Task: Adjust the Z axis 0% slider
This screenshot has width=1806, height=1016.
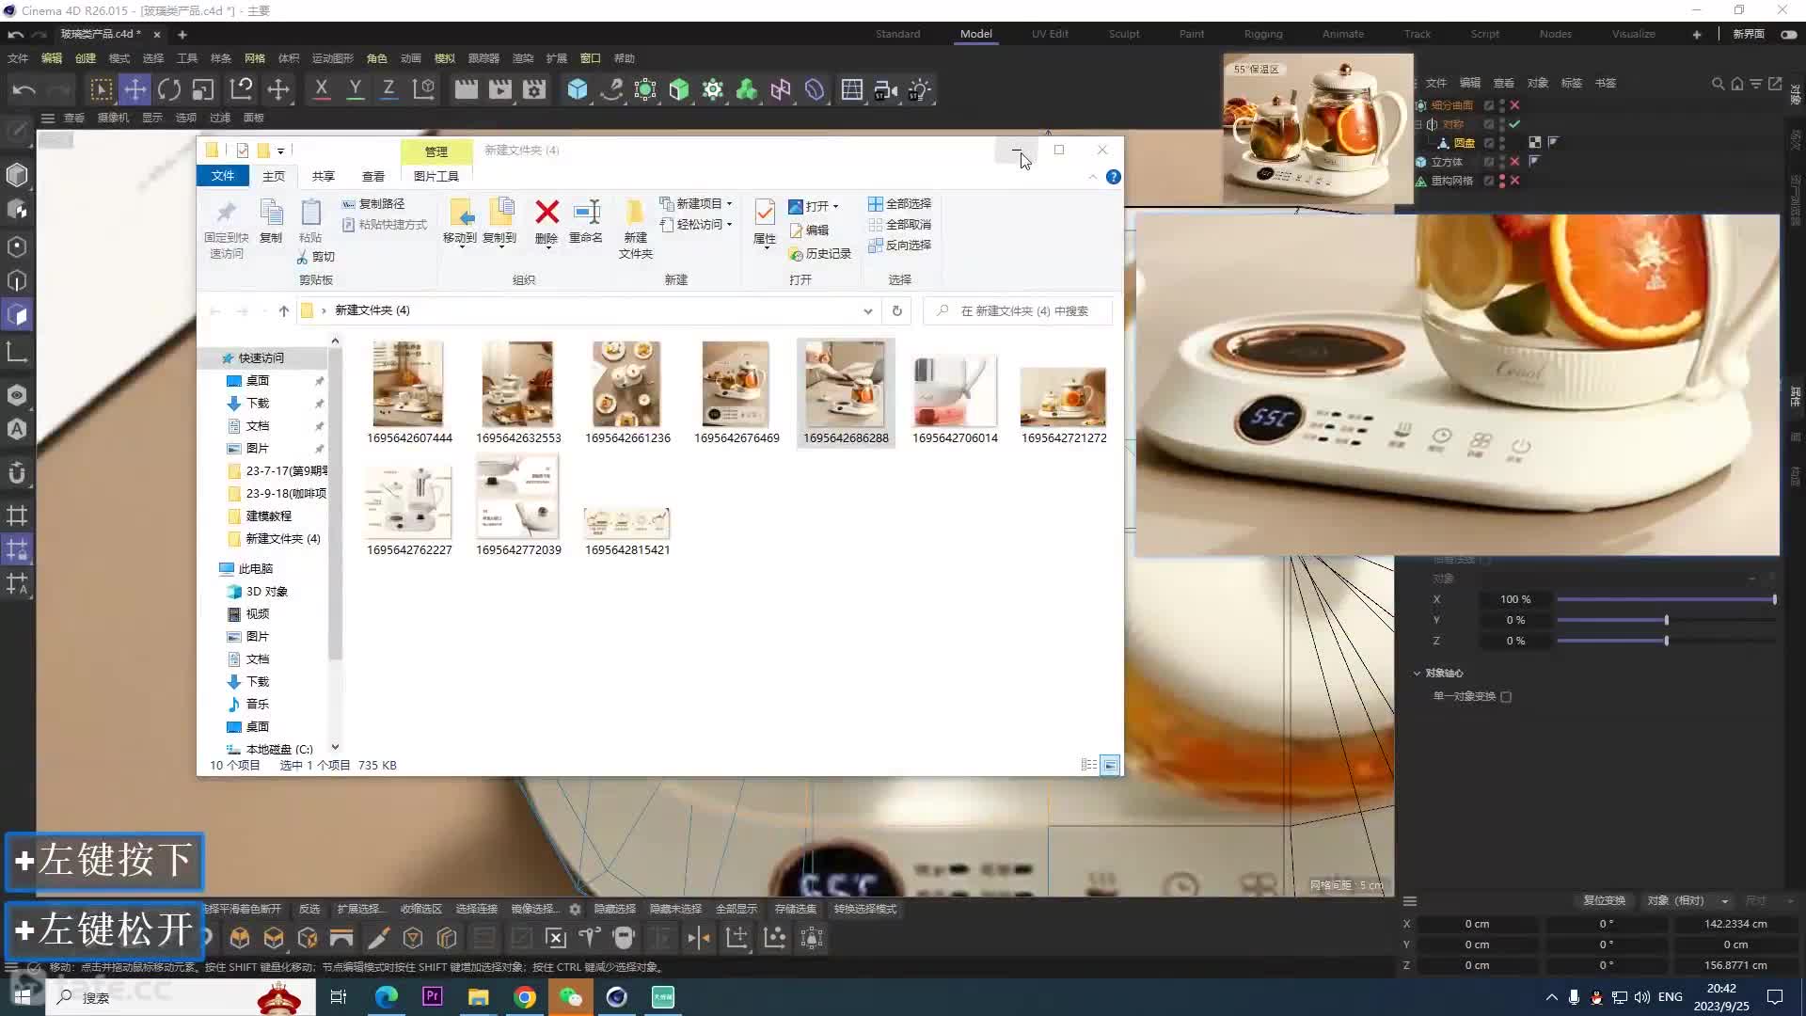Action: tap(1666, 641)
